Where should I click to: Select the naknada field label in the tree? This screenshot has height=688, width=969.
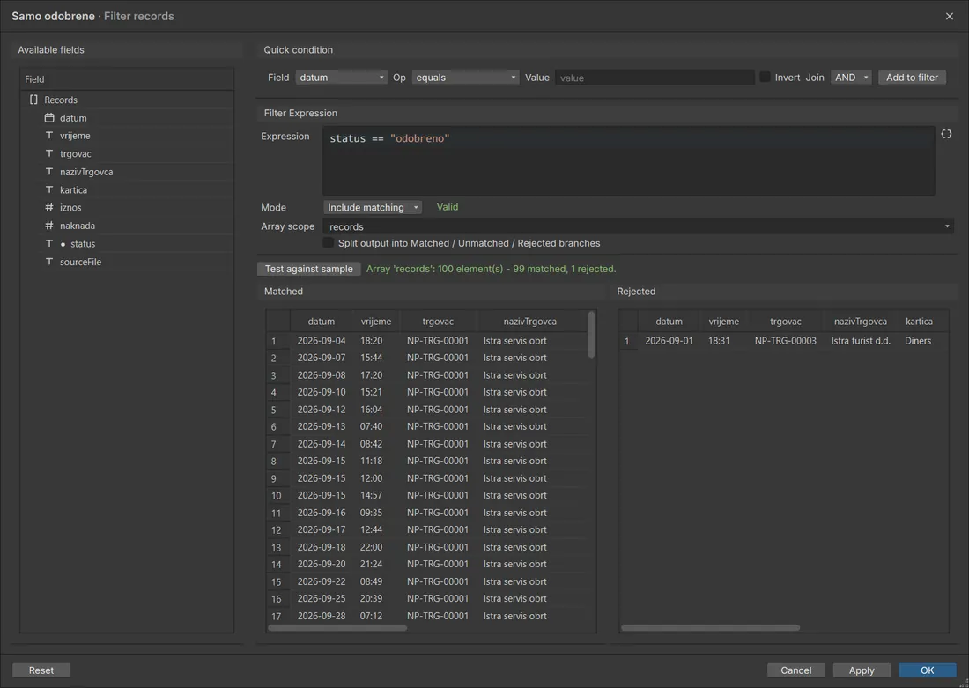(78, 226)
